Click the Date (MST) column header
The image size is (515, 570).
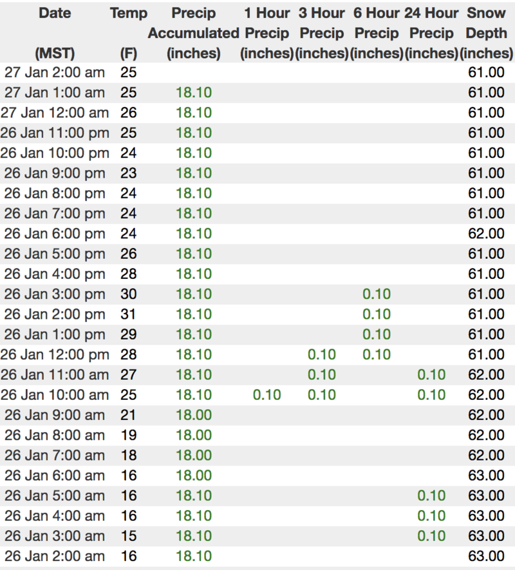click(x=55, y=33)
